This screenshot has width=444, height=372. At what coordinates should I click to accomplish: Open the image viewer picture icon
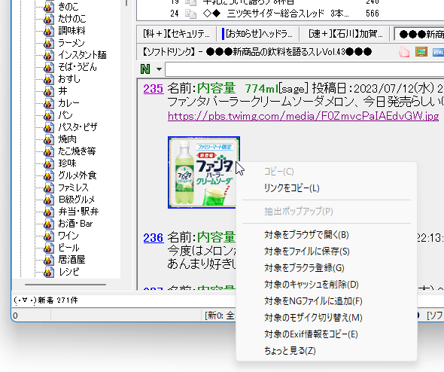(x=421, y=52)
